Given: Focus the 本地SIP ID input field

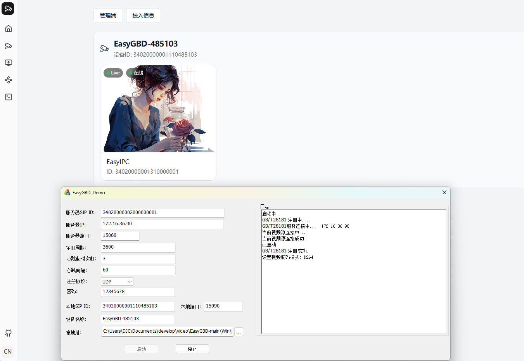Looking at the screenshot, I should [x=138, y=306].
